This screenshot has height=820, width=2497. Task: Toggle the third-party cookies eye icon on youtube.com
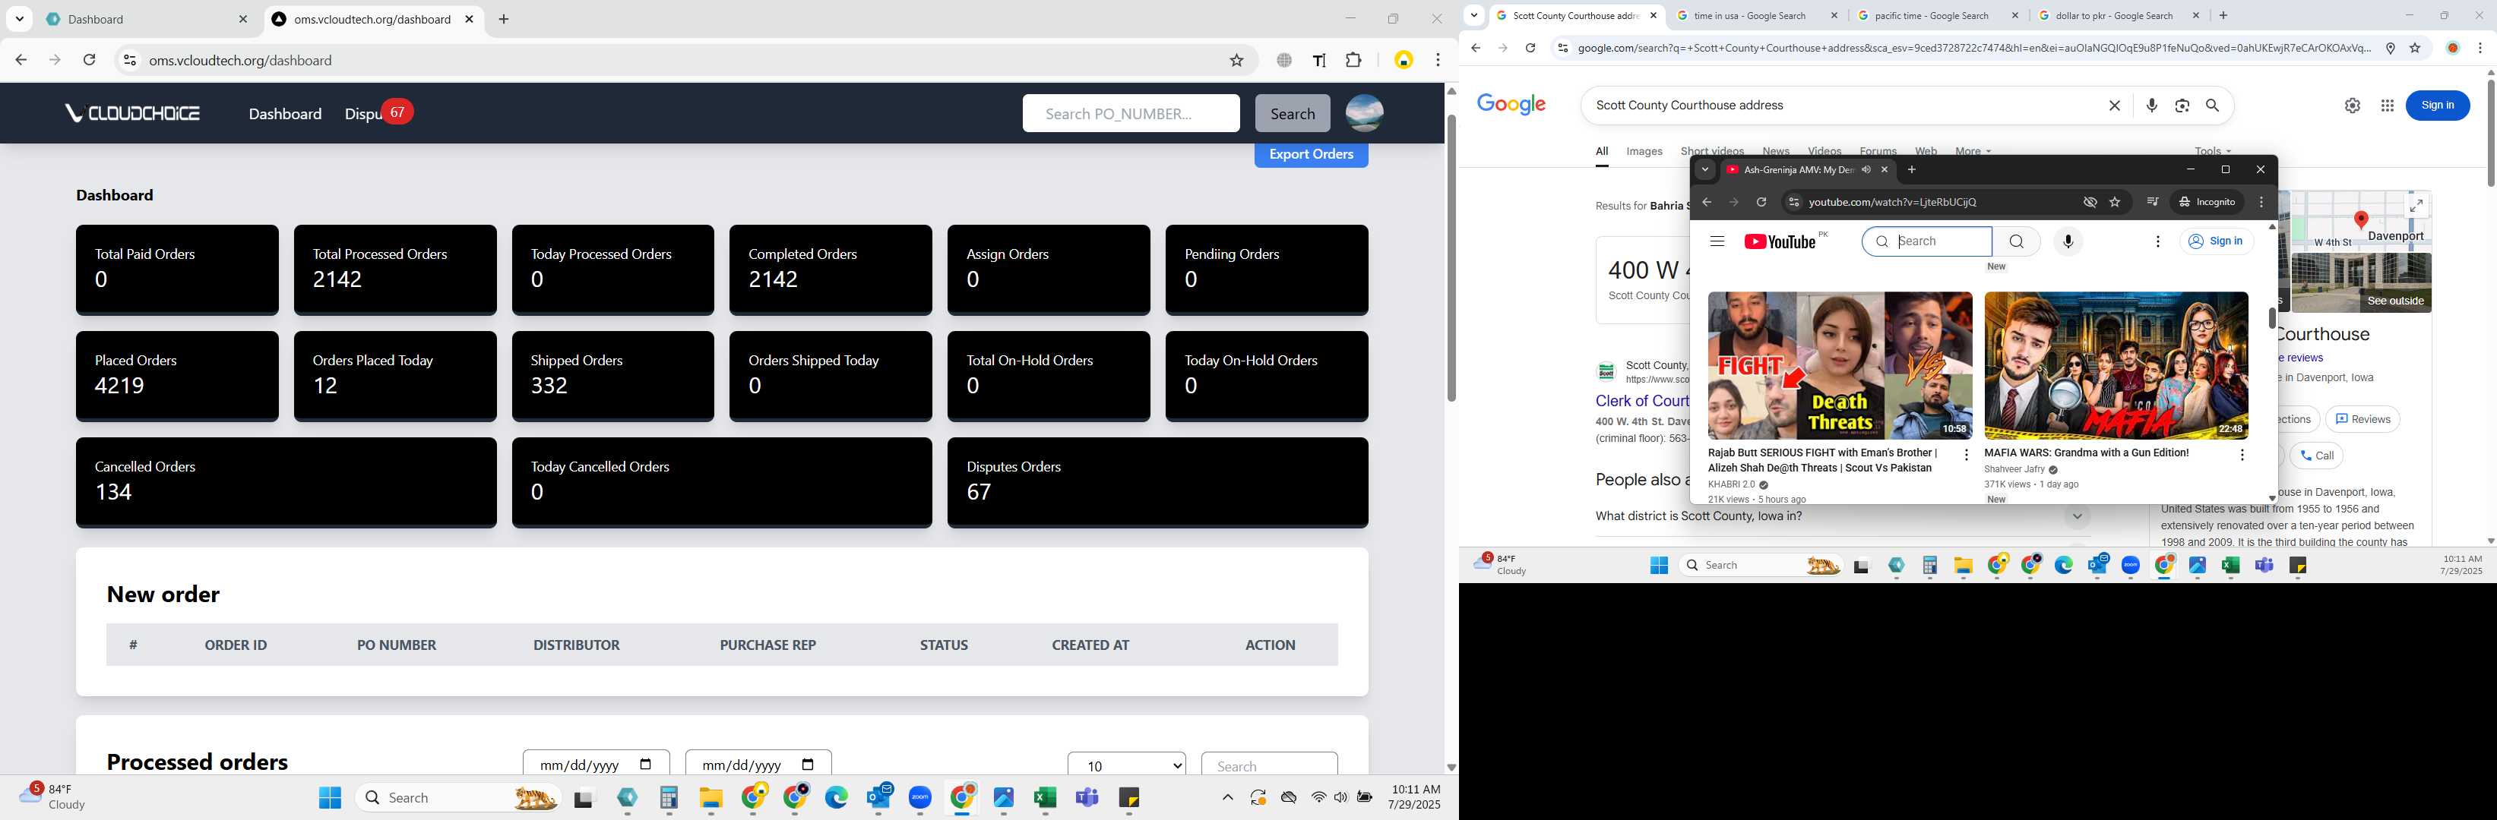[x=2090, y=201]
